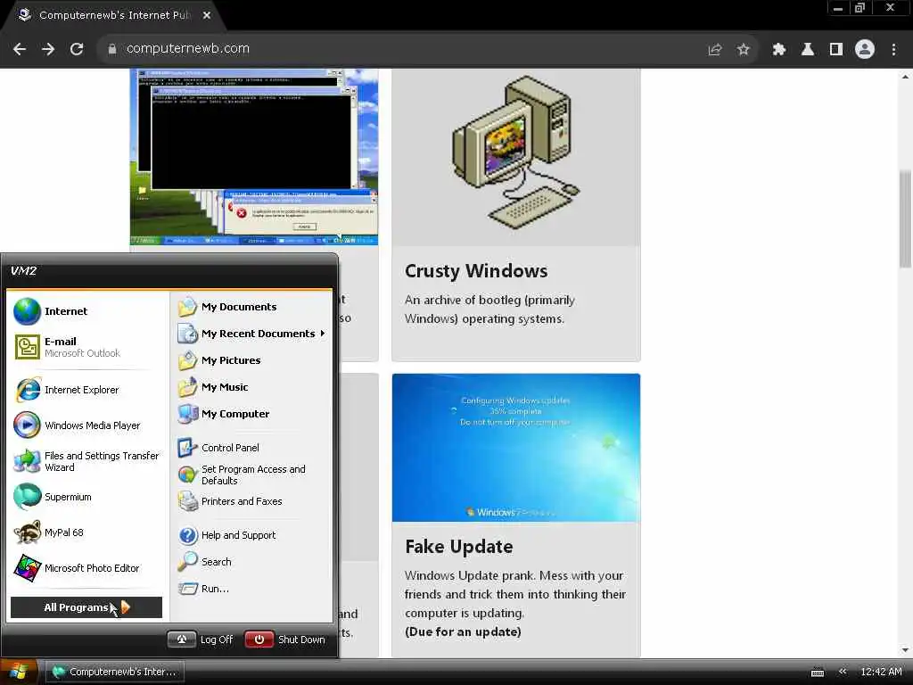The image size is (913, 685).
Task: Open Help and Support
Action: pos(227,535)
